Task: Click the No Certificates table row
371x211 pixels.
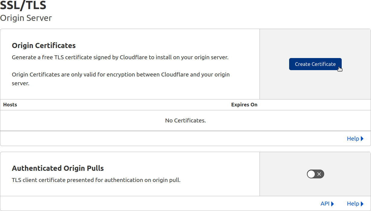Action: point(185,120)
